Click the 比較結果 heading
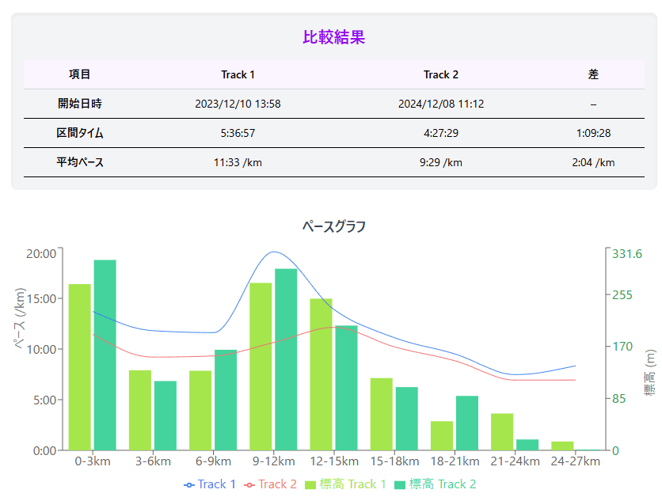The width and height of the screenshot is (662, 497). click(333, 37)
